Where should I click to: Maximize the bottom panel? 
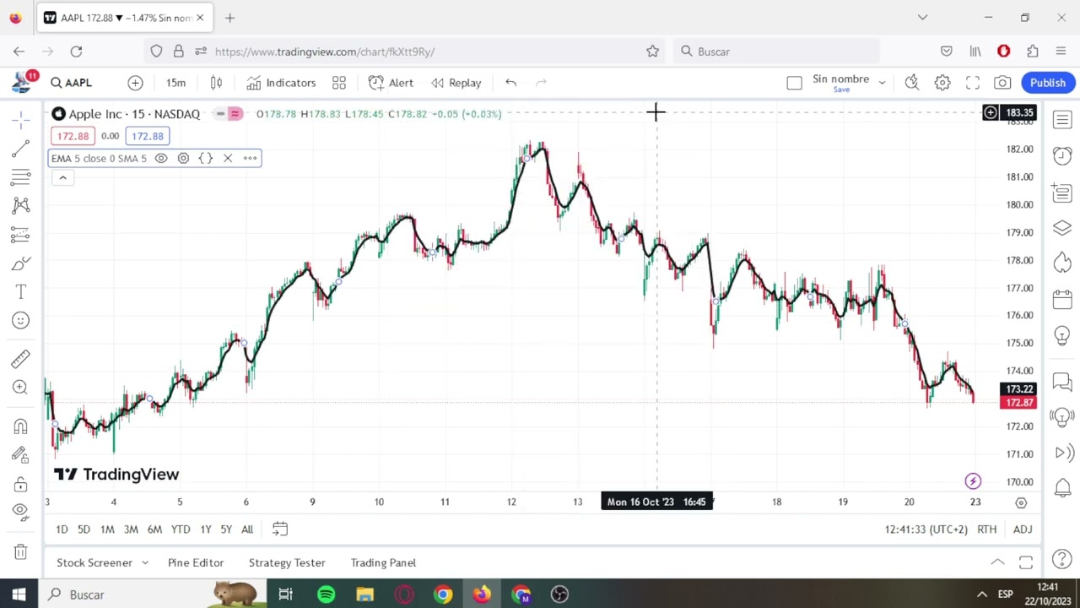[x=1026, y=562]
